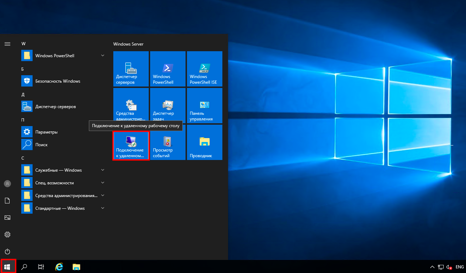The width and height of the screenshot is (466, 273).
Task: Open File Explorer from the taskbar
Action: tap(76, 267)
